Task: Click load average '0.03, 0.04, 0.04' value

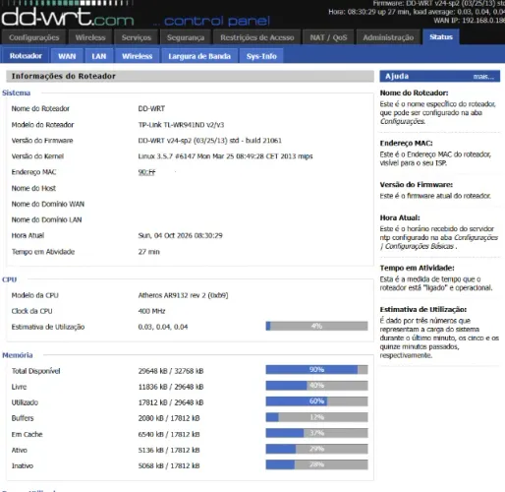Action: (x=163, y=327)
